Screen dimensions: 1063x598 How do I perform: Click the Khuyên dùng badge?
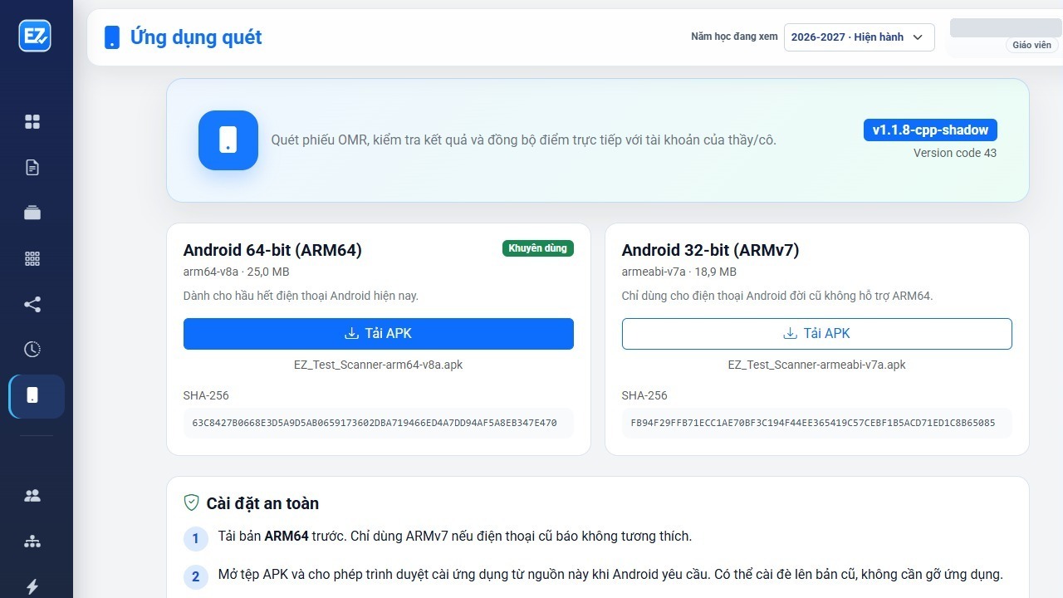(538, 248)
